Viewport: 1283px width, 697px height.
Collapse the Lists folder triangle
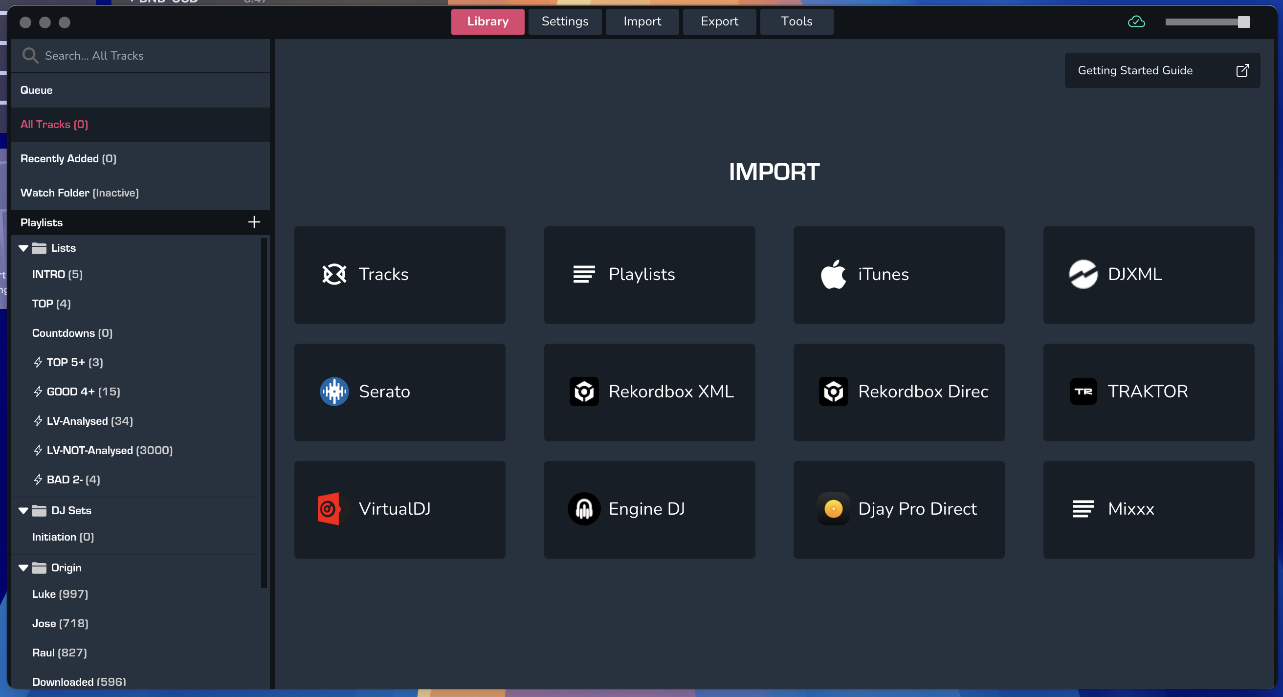pos(23,248)
